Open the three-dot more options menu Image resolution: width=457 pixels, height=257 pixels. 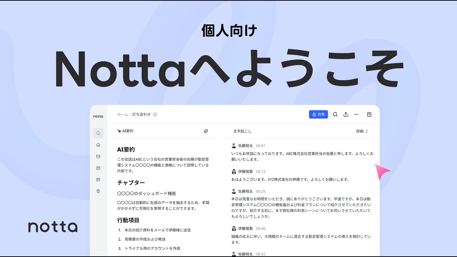click(356, 114)
